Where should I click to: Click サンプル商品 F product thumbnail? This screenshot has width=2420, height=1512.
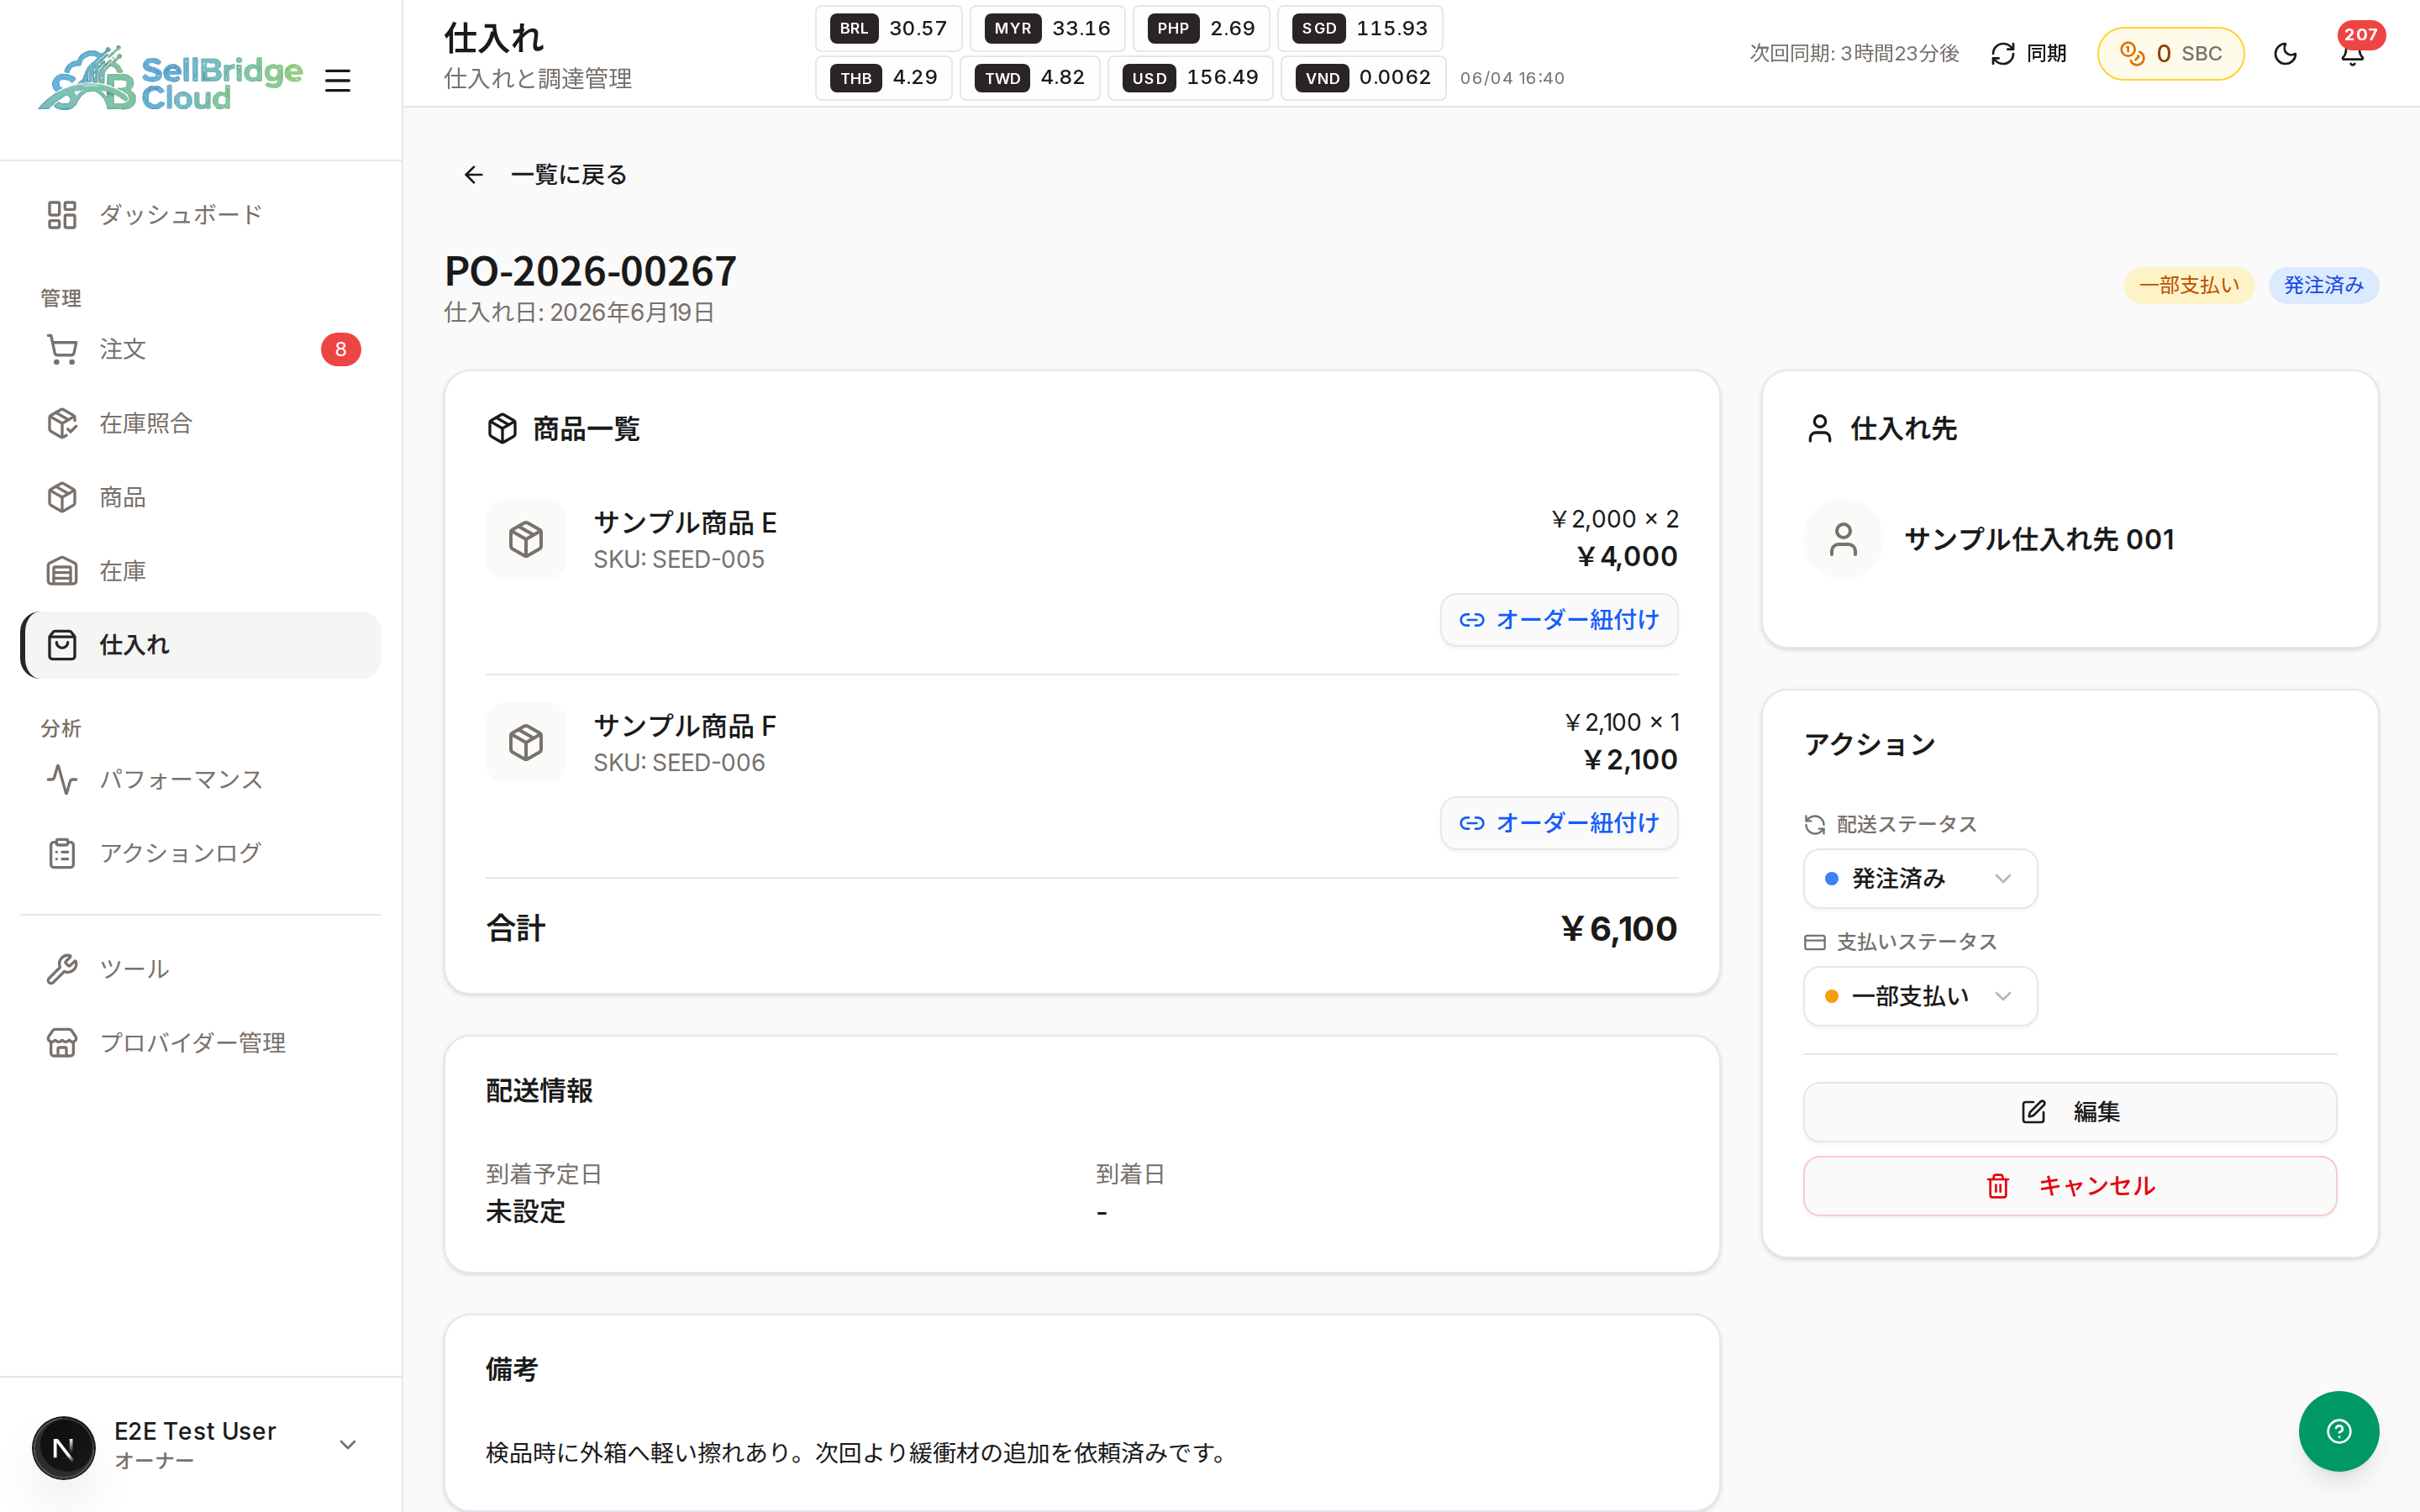526,742
